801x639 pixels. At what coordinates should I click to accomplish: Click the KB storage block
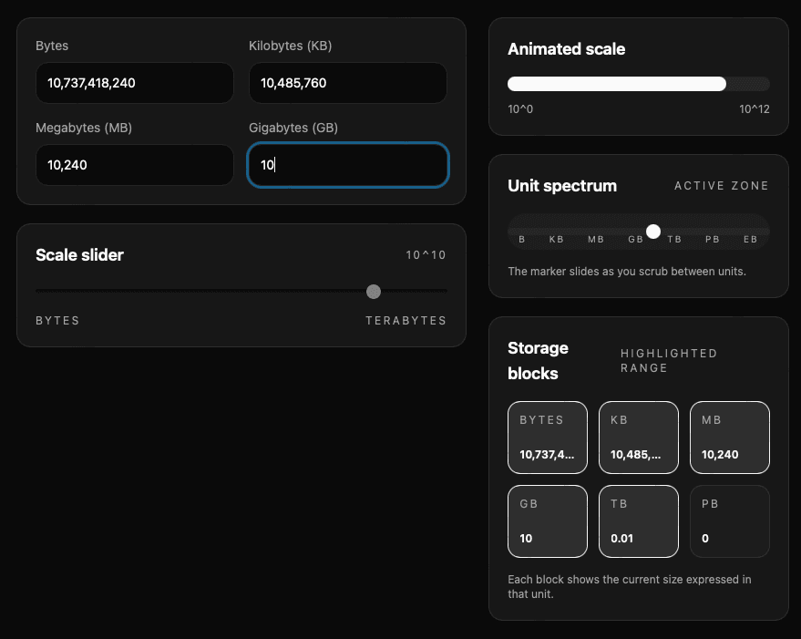[638, 438]
